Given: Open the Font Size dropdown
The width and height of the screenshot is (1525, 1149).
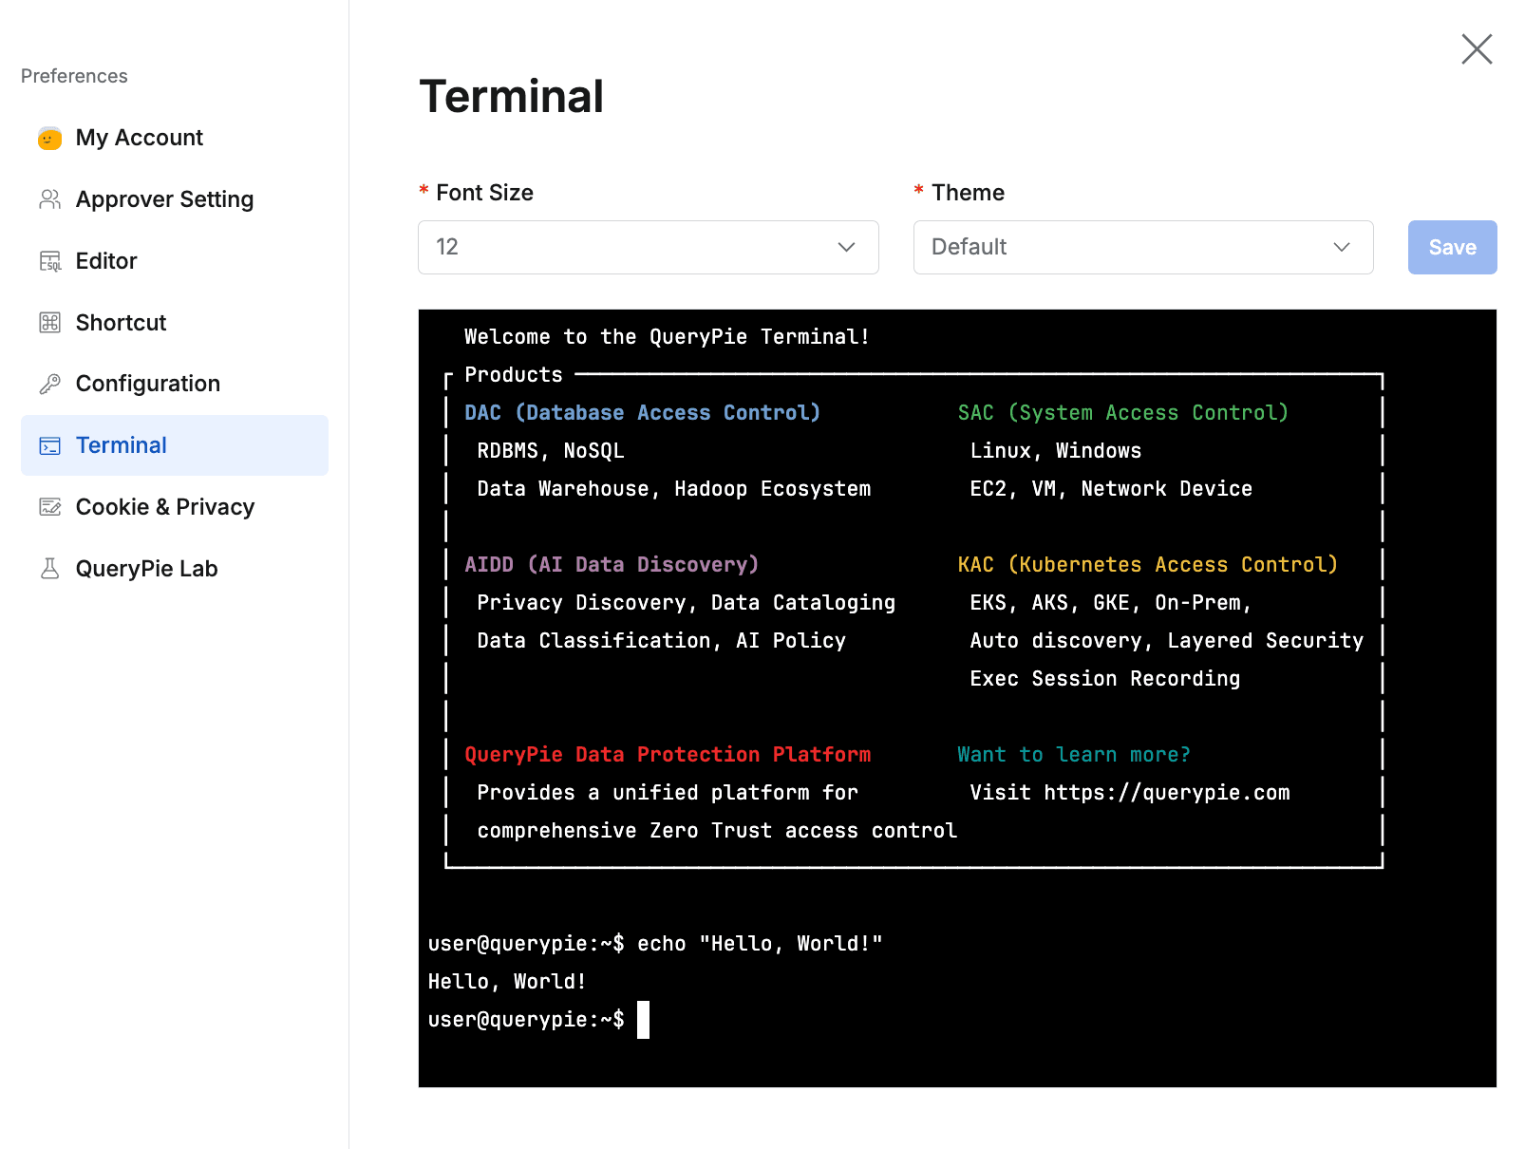Looking at the screenshot, I should [648, 247].
